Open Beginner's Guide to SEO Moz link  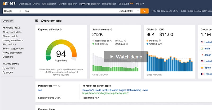click(115, 90)
